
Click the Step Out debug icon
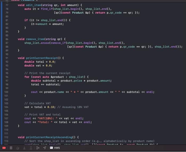[31, 148]
